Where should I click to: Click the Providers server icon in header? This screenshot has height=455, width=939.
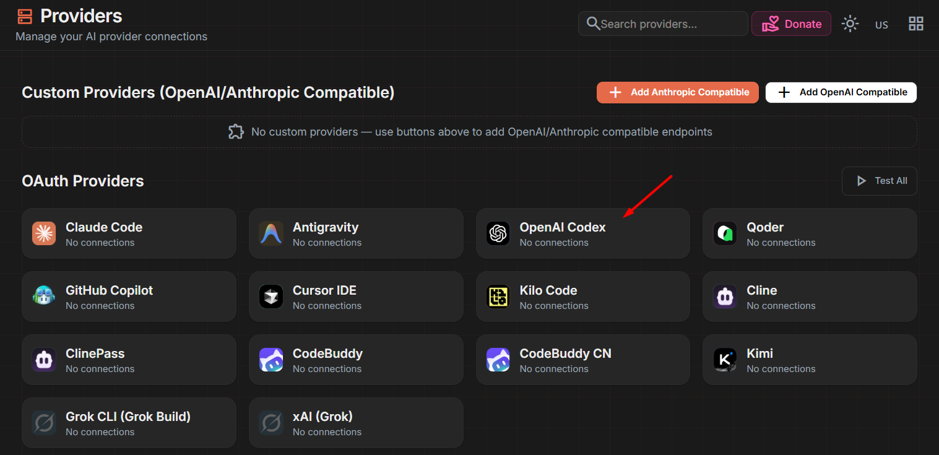click(x=25, y=16)
